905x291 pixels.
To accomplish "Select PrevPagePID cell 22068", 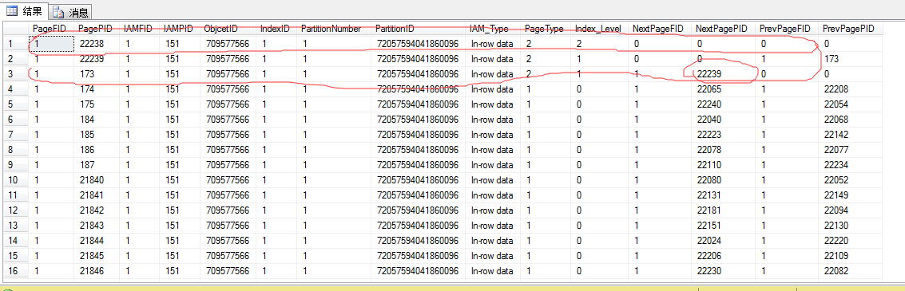I will tap(850, 120).
